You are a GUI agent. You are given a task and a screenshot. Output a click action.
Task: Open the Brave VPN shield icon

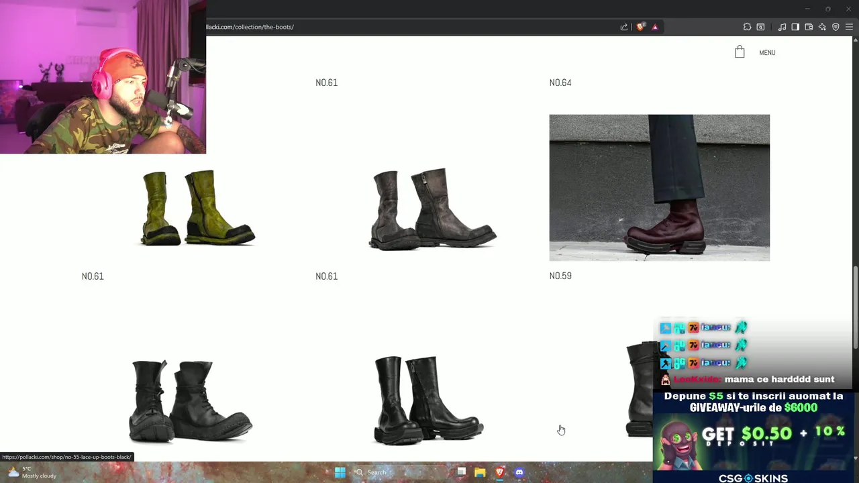pos(836,27)
